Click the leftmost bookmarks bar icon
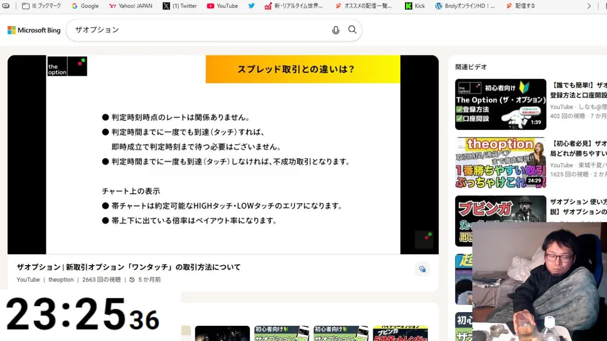607x341 pixels. point(6,6)
